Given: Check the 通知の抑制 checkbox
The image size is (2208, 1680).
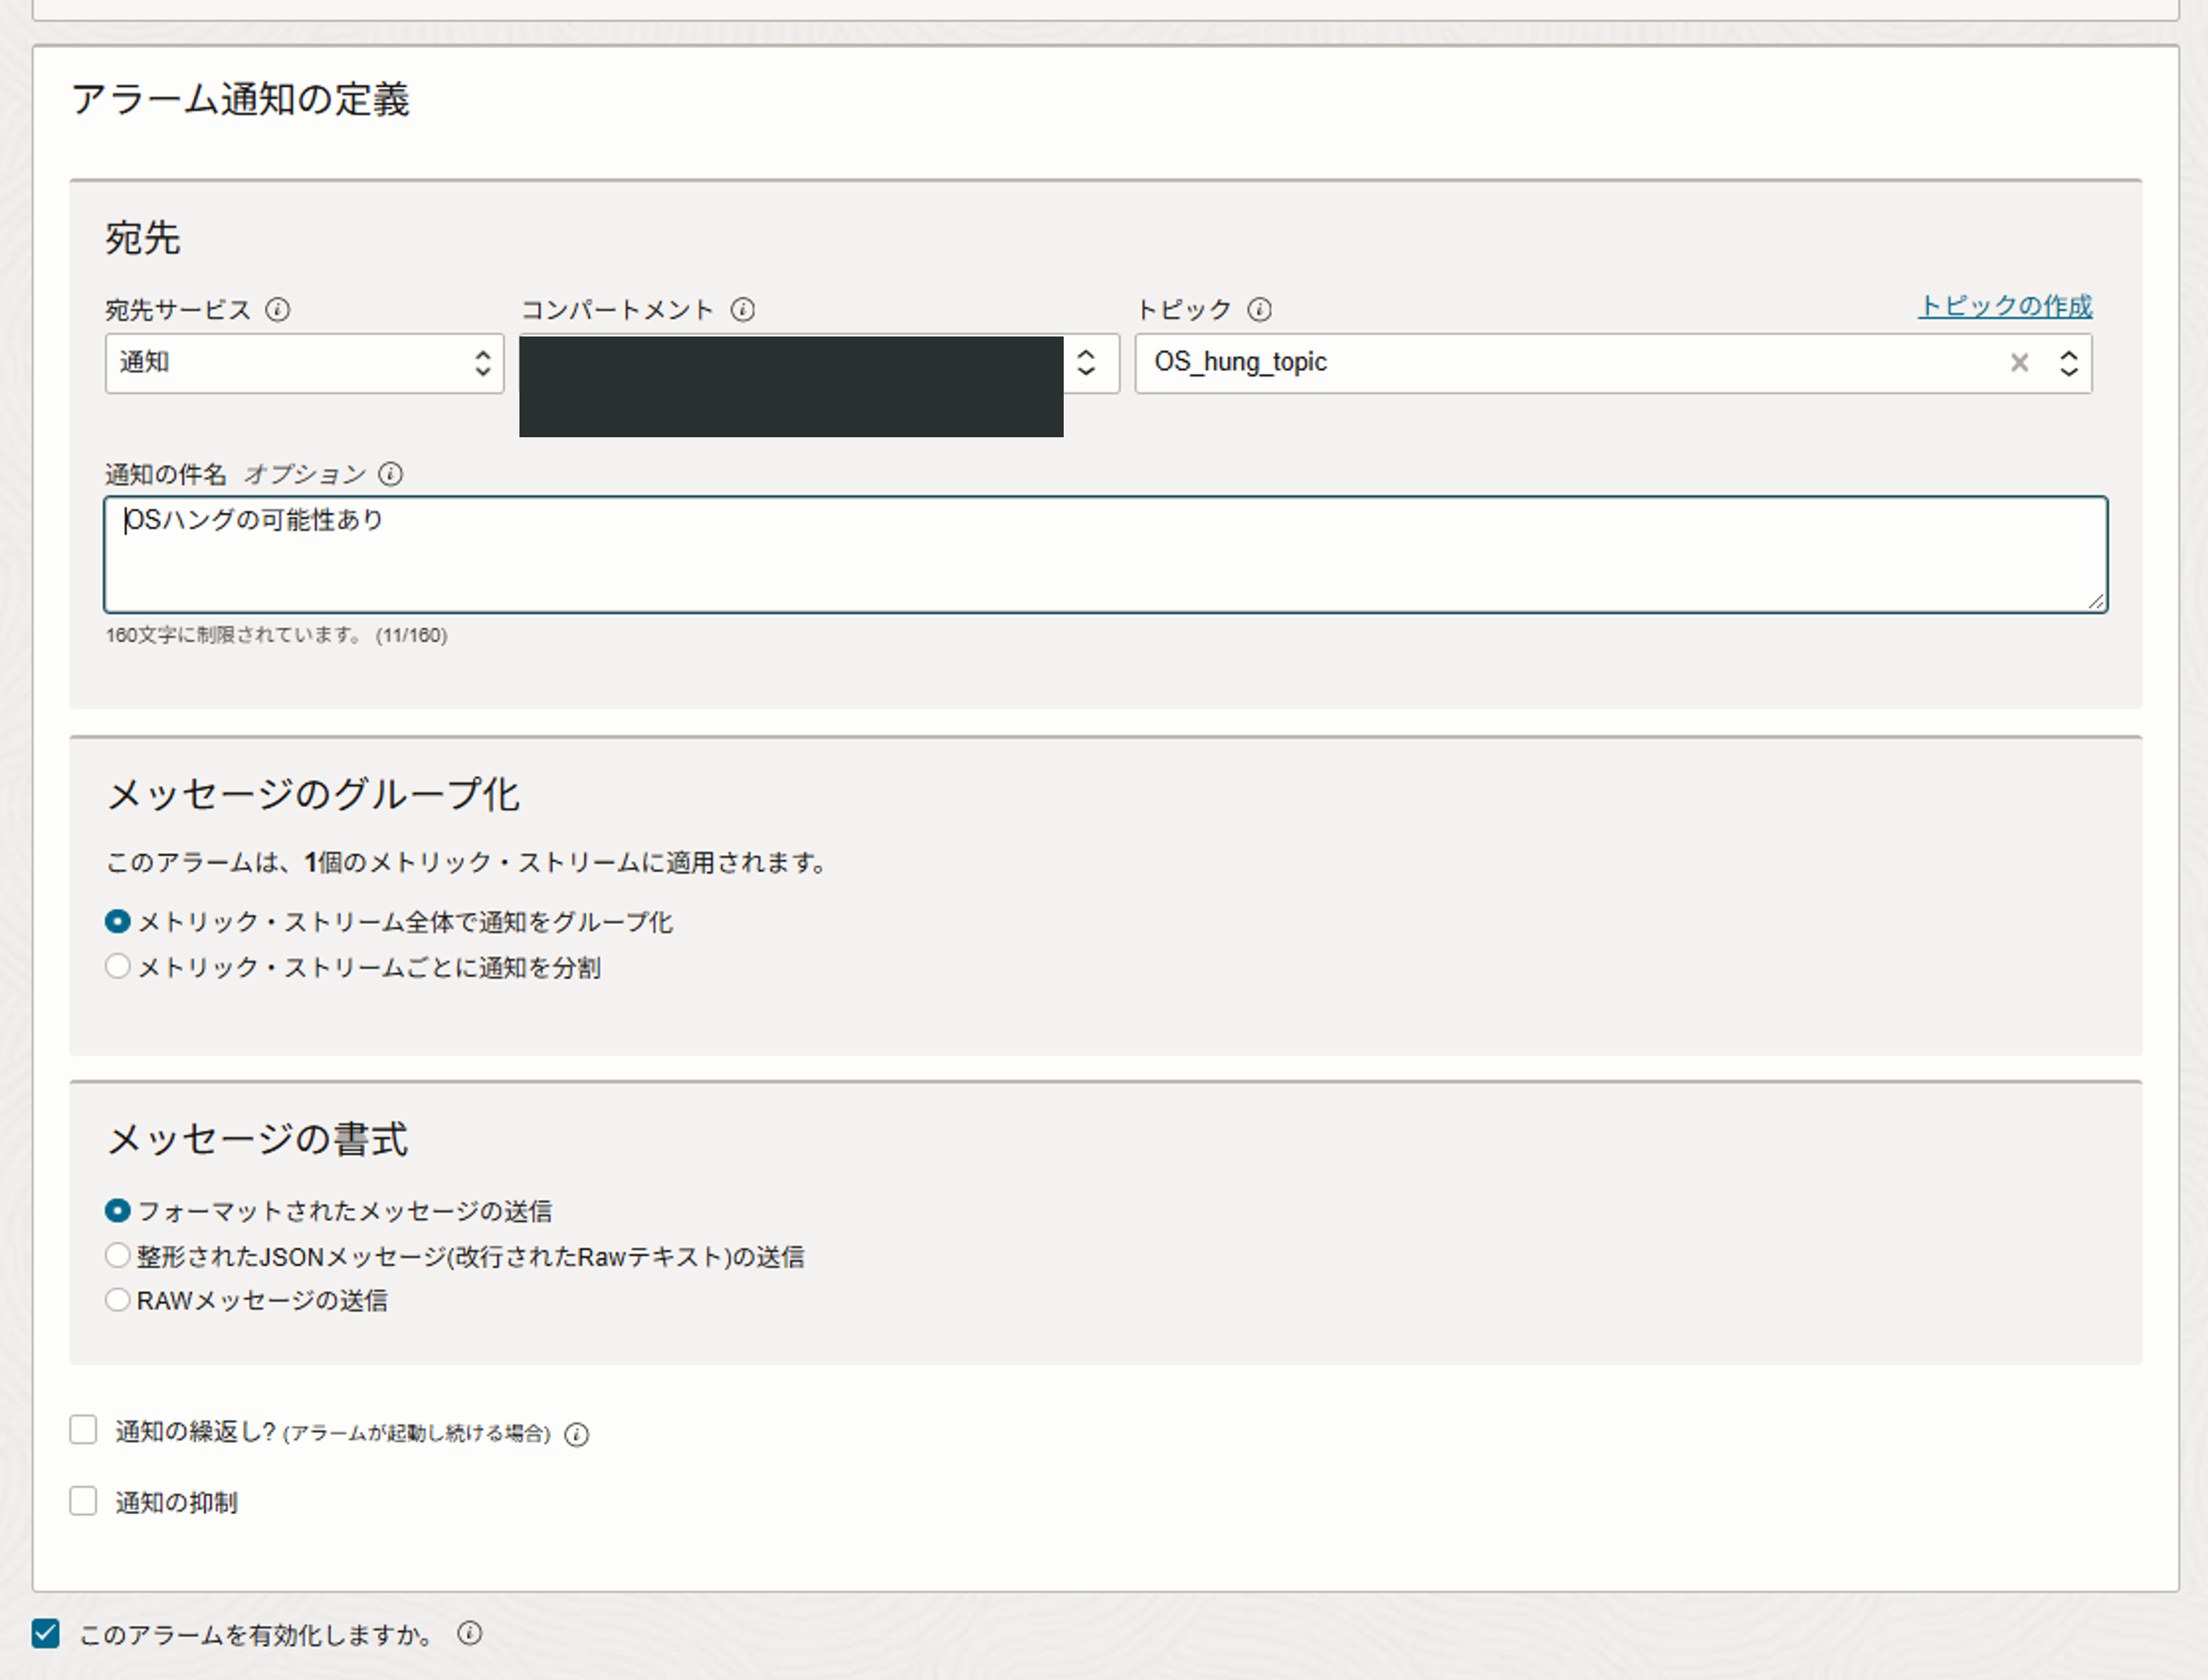Looking at the screenshot, I should pos(84,1501).
